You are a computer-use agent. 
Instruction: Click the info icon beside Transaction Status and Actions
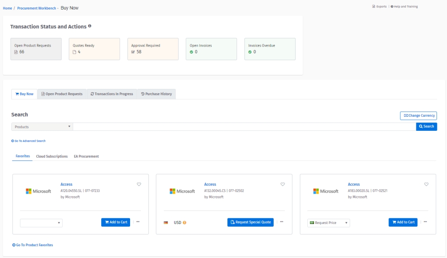coord(90,26)
